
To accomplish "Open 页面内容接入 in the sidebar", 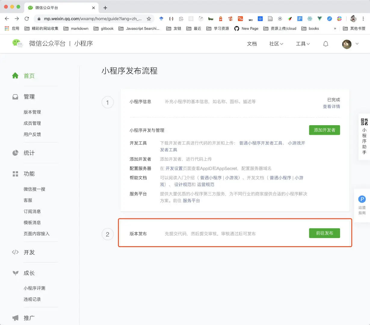I will point(36,234).
